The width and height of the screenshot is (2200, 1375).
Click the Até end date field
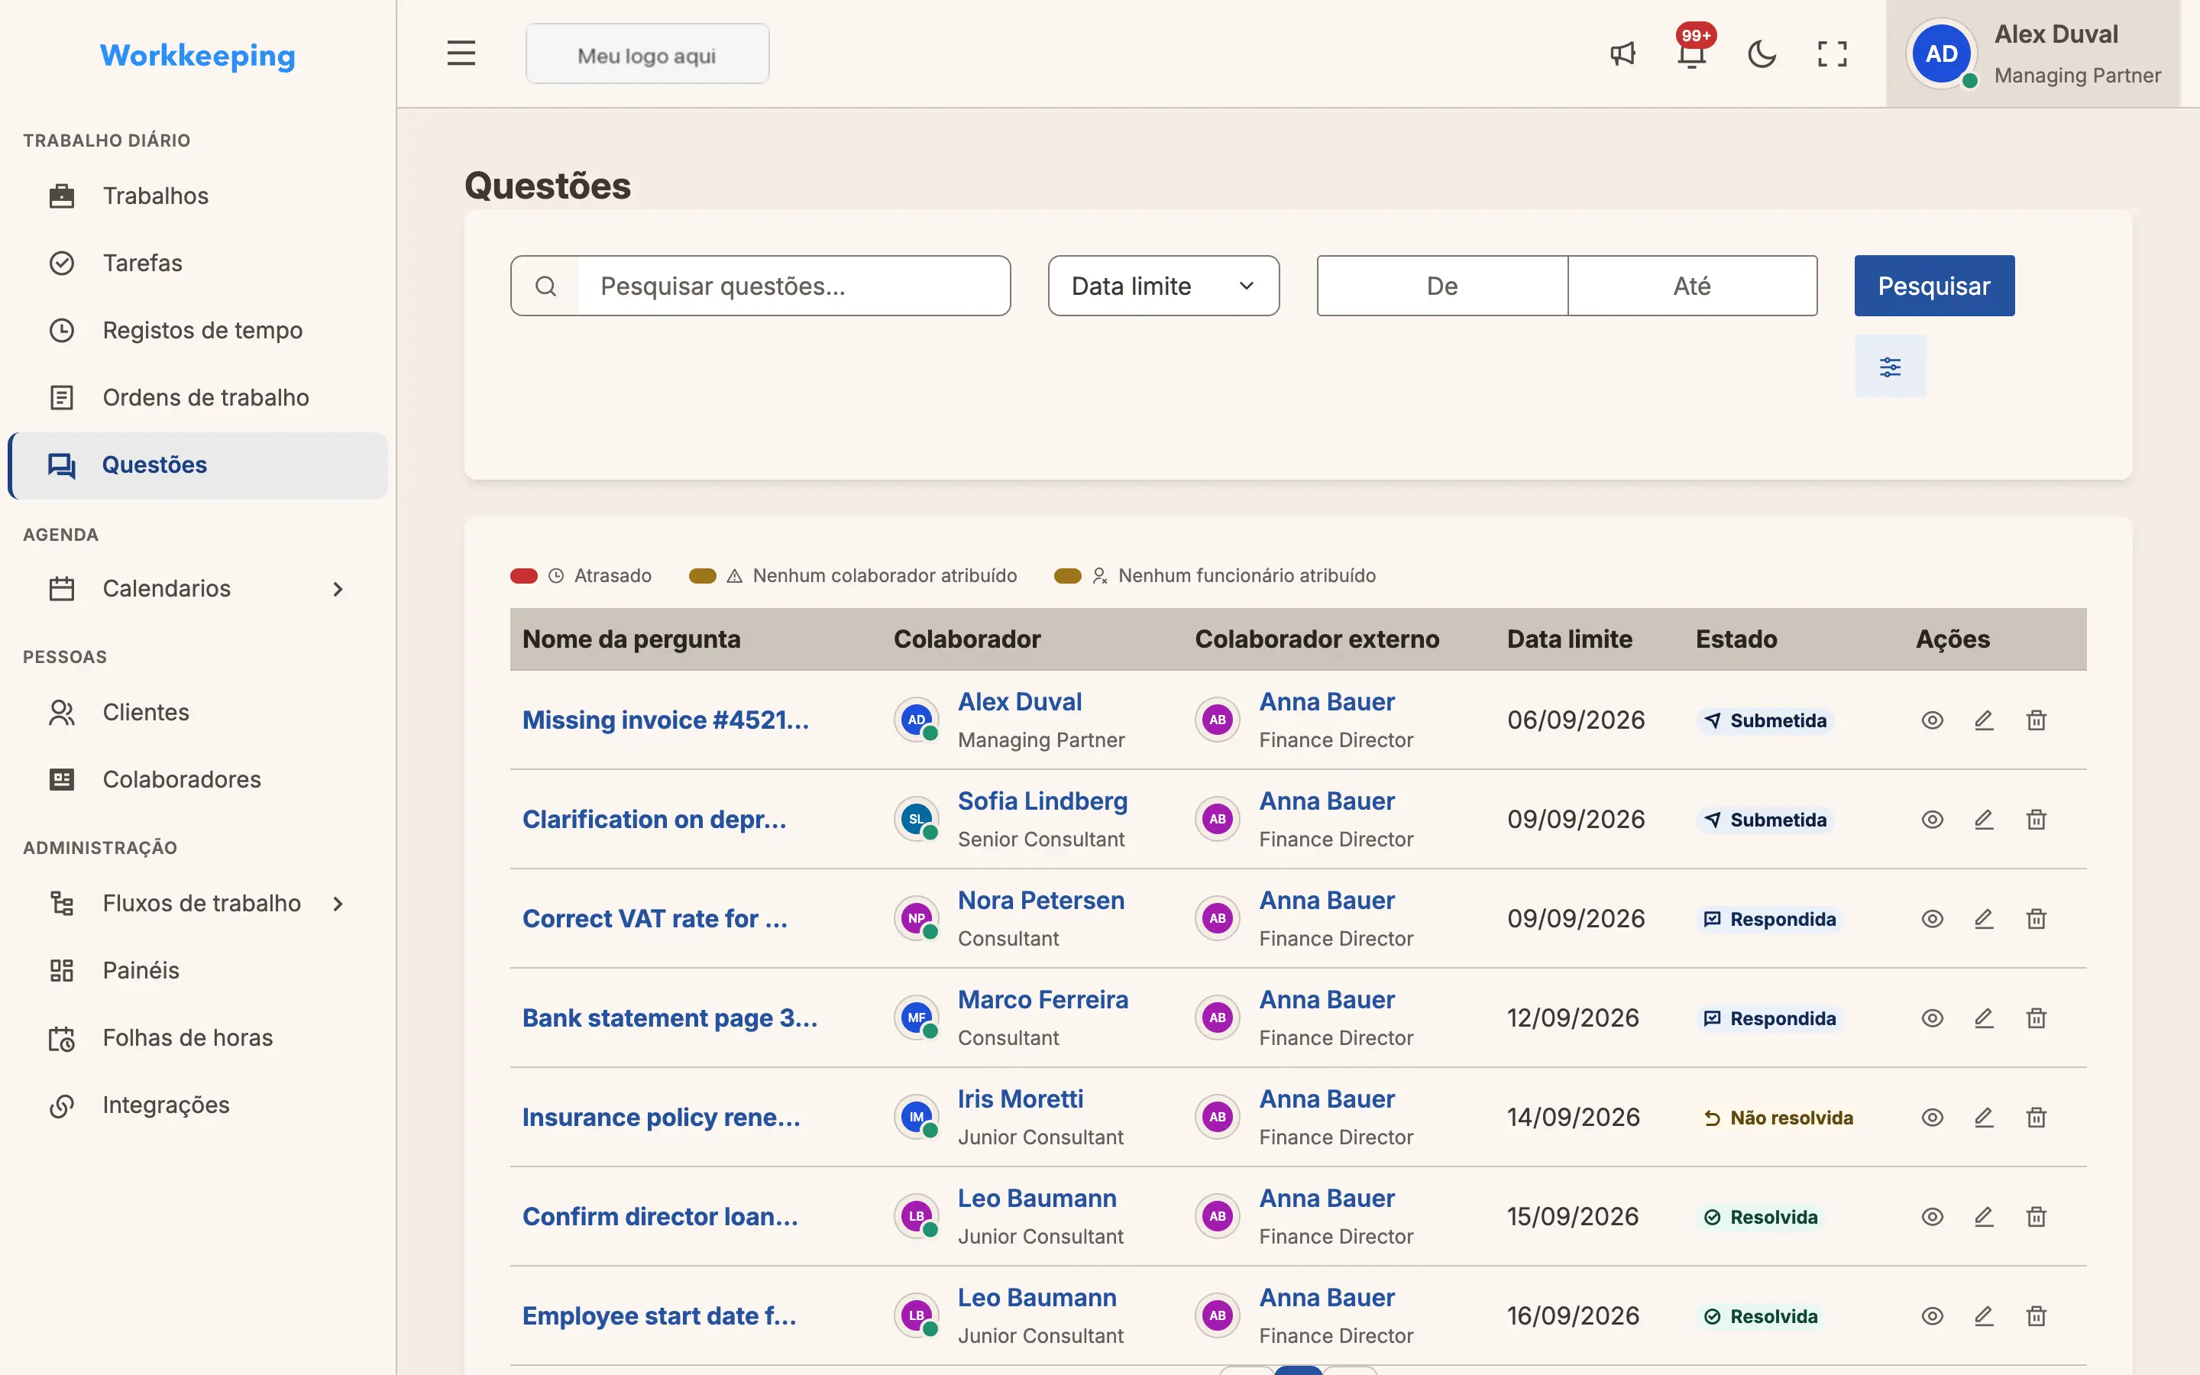point(1692,286)
